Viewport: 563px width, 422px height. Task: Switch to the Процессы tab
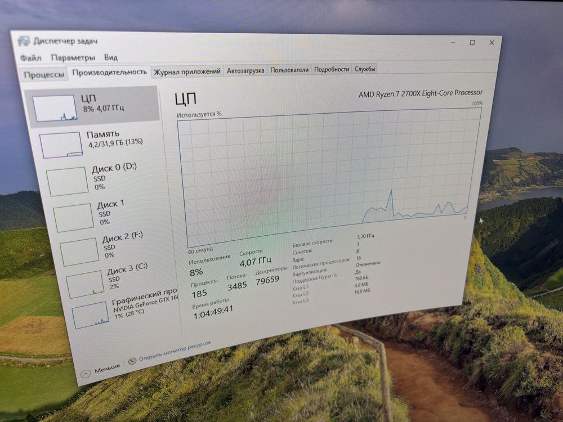tap(44, 75)
